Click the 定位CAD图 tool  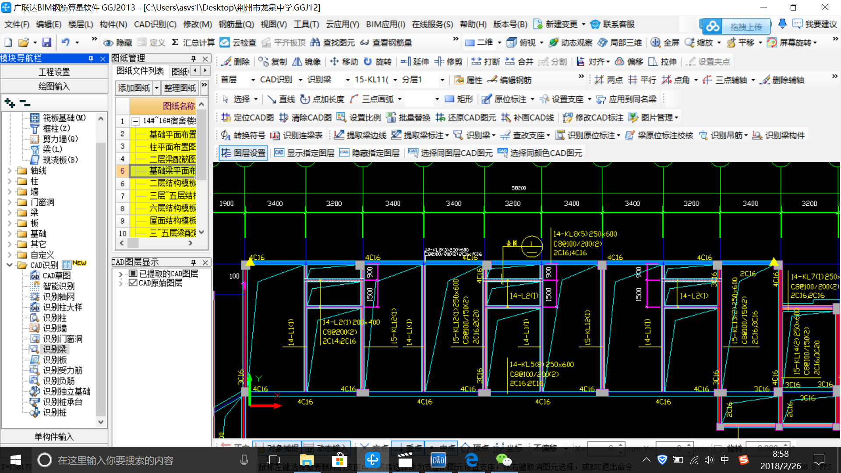tap(247, 117)
